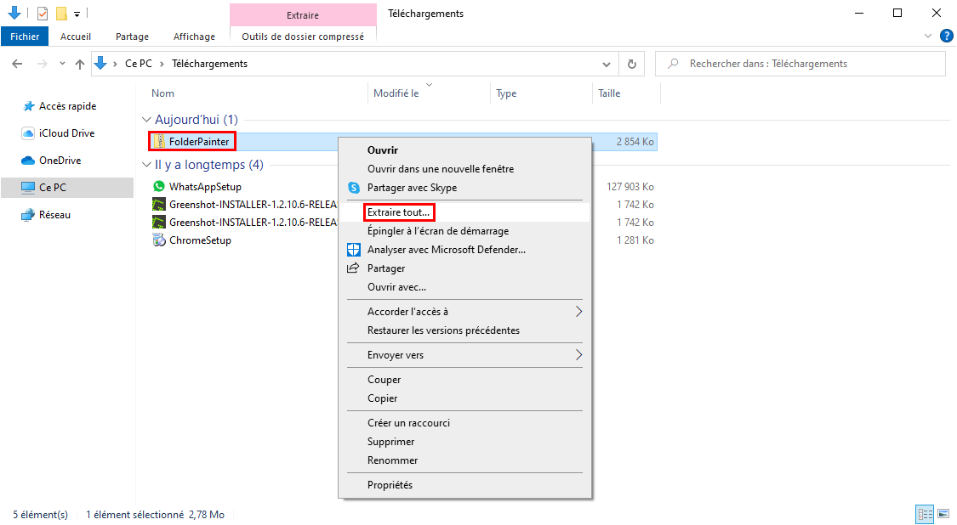This screenshot has width=957, height=525.
Task: Click the ChromeSetup installer icon
Action: coord(159,240)
